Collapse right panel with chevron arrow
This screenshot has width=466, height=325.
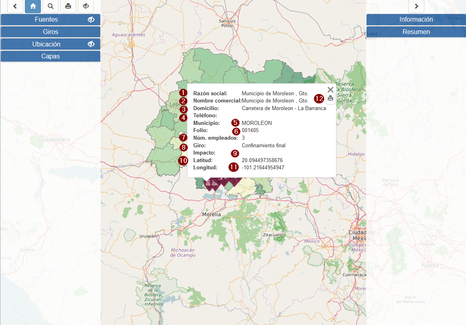tap(416, 6)
